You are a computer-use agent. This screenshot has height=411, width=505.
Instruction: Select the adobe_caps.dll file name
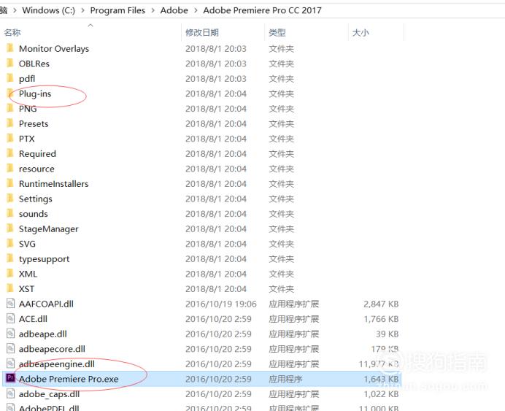[x=50, y=394]
